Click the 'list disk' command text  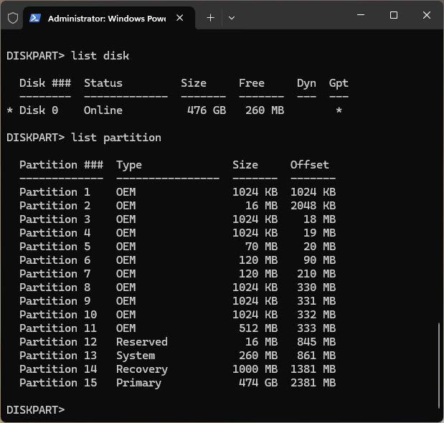click(x=100, y=56)
